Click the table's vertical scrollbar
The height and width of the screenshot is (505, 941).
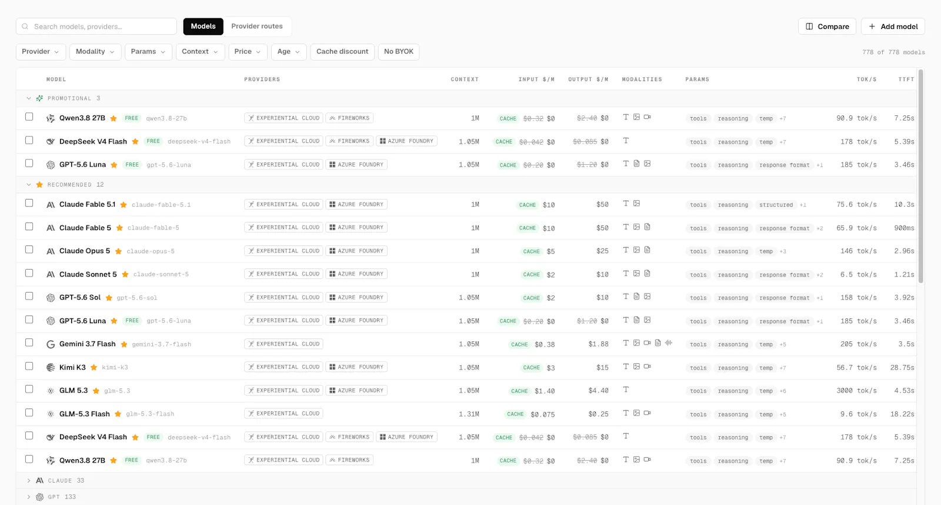point(921,177)
